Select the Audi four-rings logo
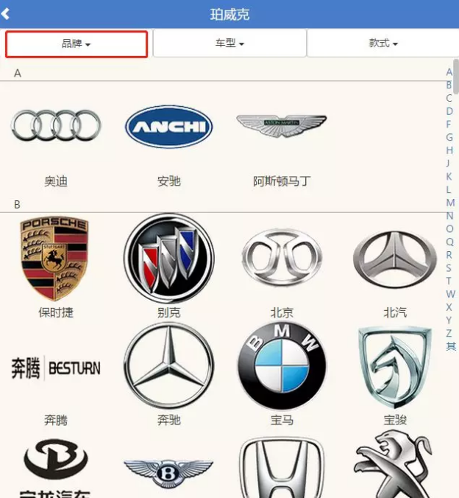This screenshot has height=498, width=459. [56, 125]
